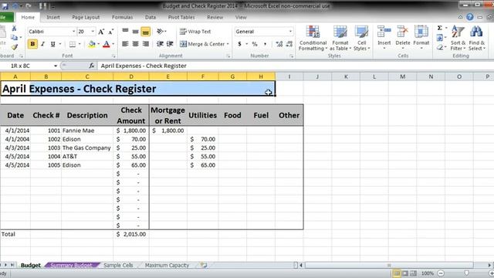
Task: Expand the font name Calibri dropdown
Action: coord(74,32)
